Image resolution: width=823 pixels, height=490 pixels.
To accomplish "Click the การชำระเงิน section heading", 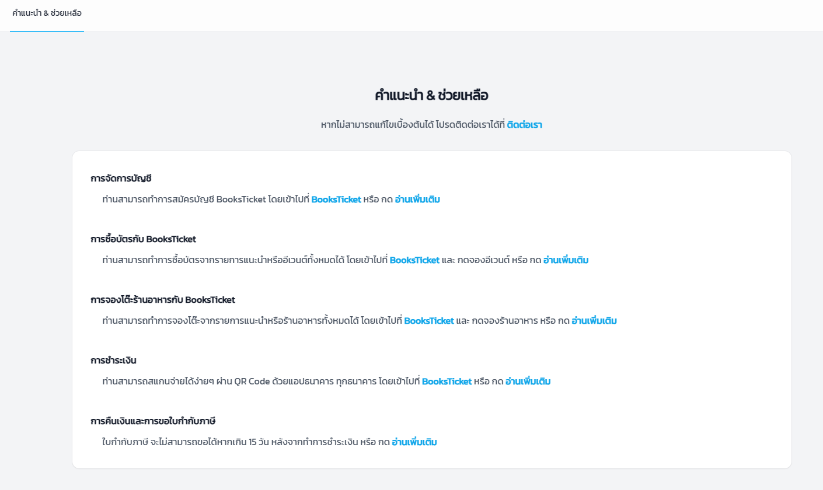I will pos(113,360).
